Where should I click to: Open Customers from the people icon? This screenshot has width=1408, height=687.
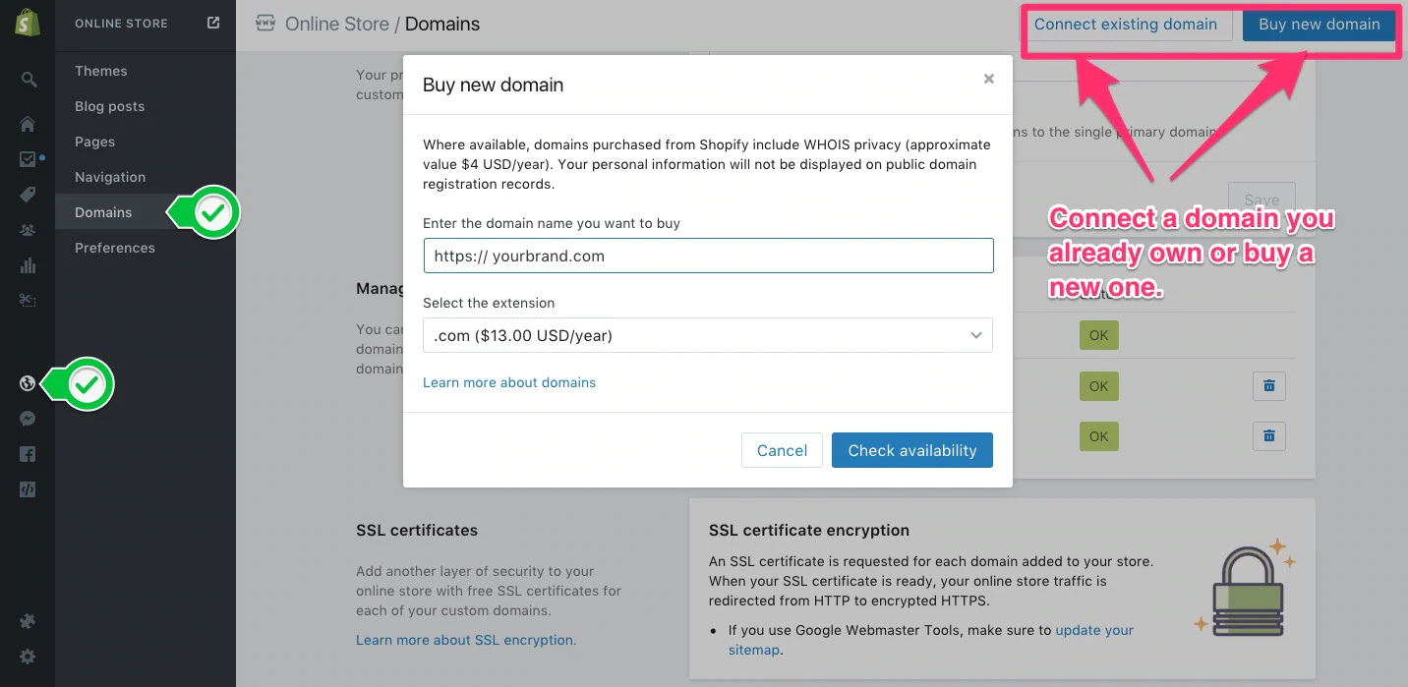point(28,230)
